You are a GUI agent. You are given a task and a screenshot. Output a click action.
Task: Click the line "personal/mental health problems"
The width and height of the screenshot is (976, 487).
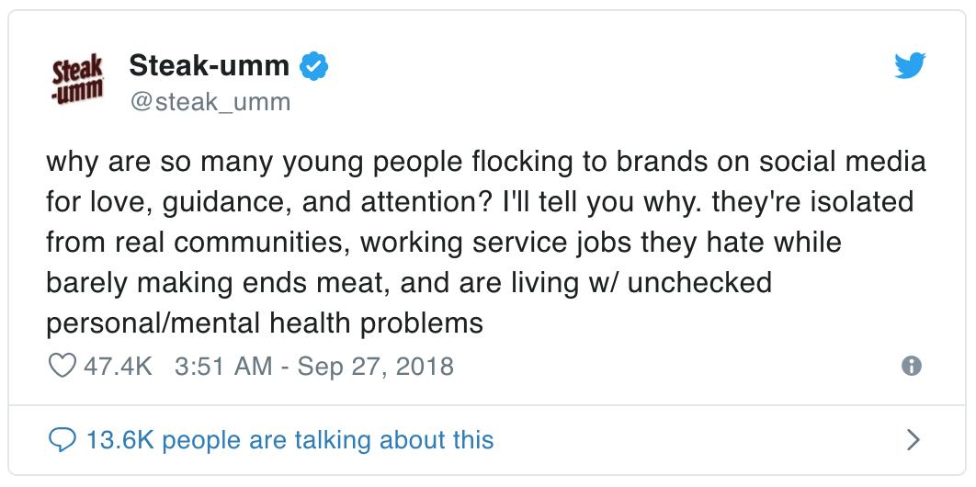265,323
